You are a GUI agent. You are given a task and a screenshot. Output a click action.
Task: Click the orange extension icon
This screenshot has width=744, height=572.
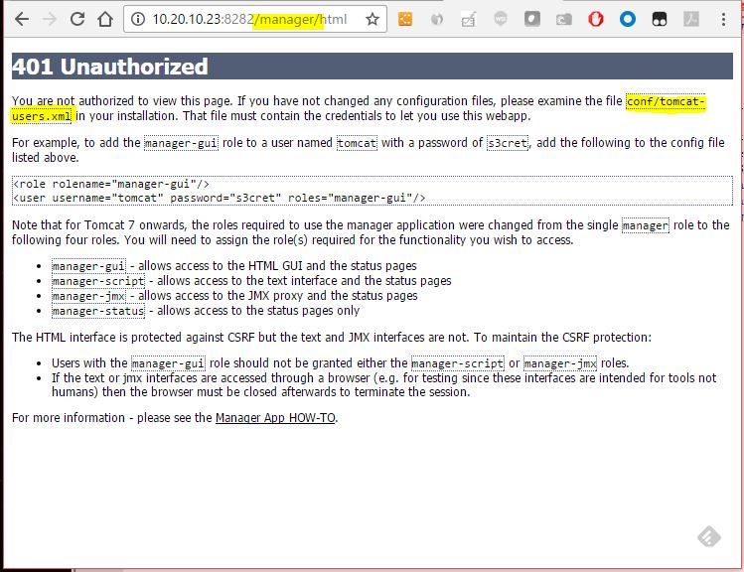click(405, 19)
